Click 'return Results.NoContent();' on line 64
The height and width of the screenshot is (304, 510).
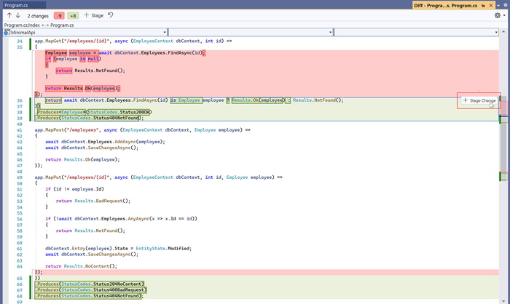coord(81,266)
